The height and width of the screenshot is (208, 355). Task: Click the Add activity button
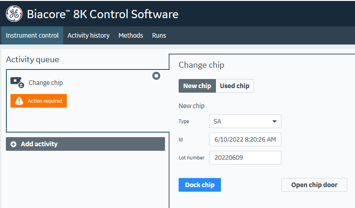pyautogui.click(x=85, y=144)
